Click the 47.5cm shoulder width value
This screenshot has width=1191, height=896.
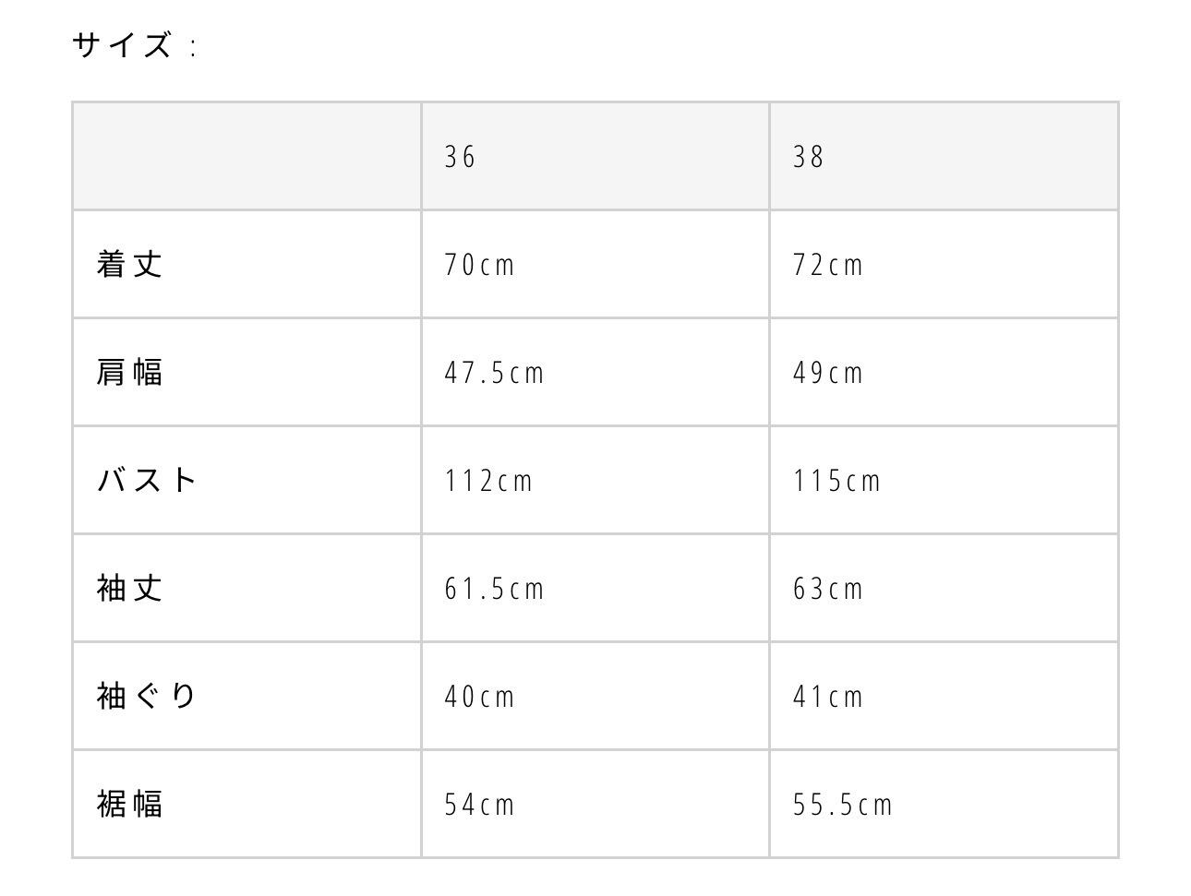(495, 374)
